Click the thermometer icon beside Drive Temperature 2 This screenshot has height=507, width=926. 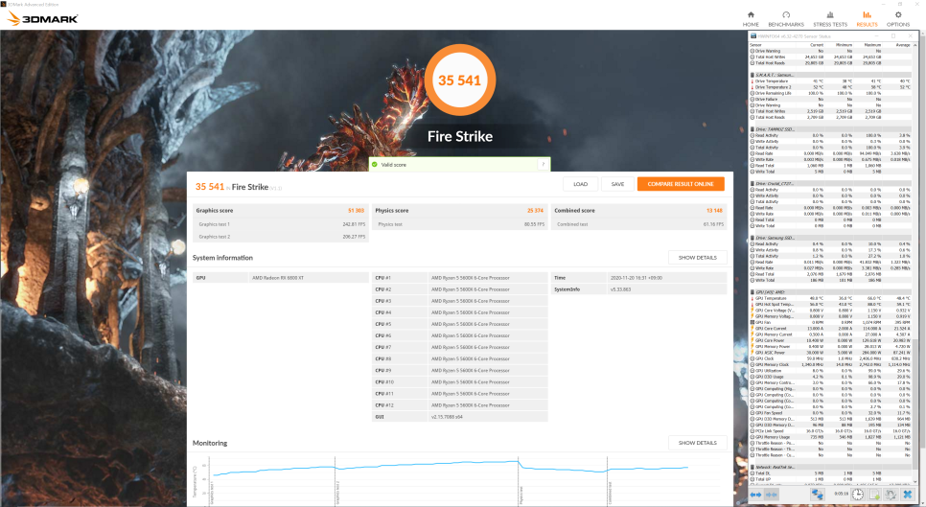[752, 87]
